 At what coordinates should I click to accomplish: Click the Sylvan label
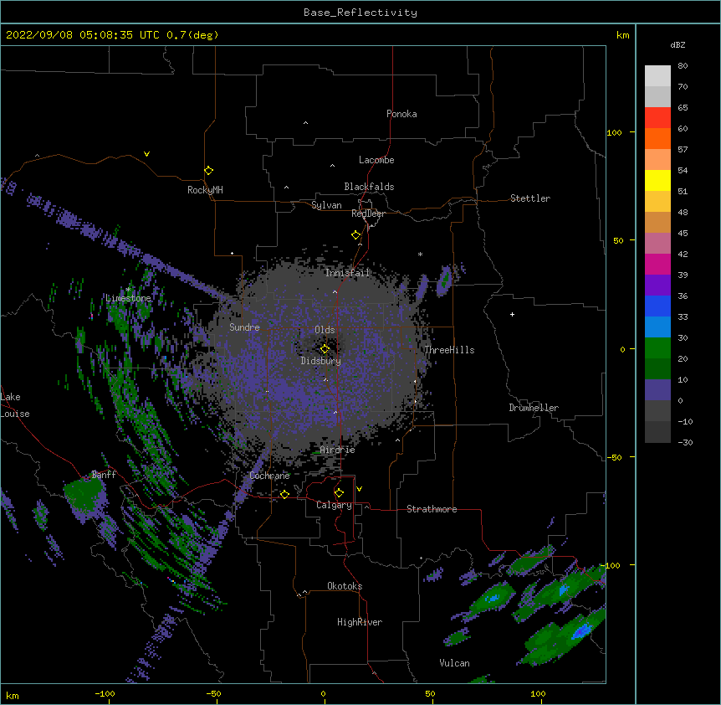326,205
